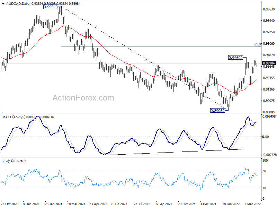The width and height of the screenshot is (277, 208).
Task: Select the AUDCAD,Daily chart title
Action: [x=18, y=4]
